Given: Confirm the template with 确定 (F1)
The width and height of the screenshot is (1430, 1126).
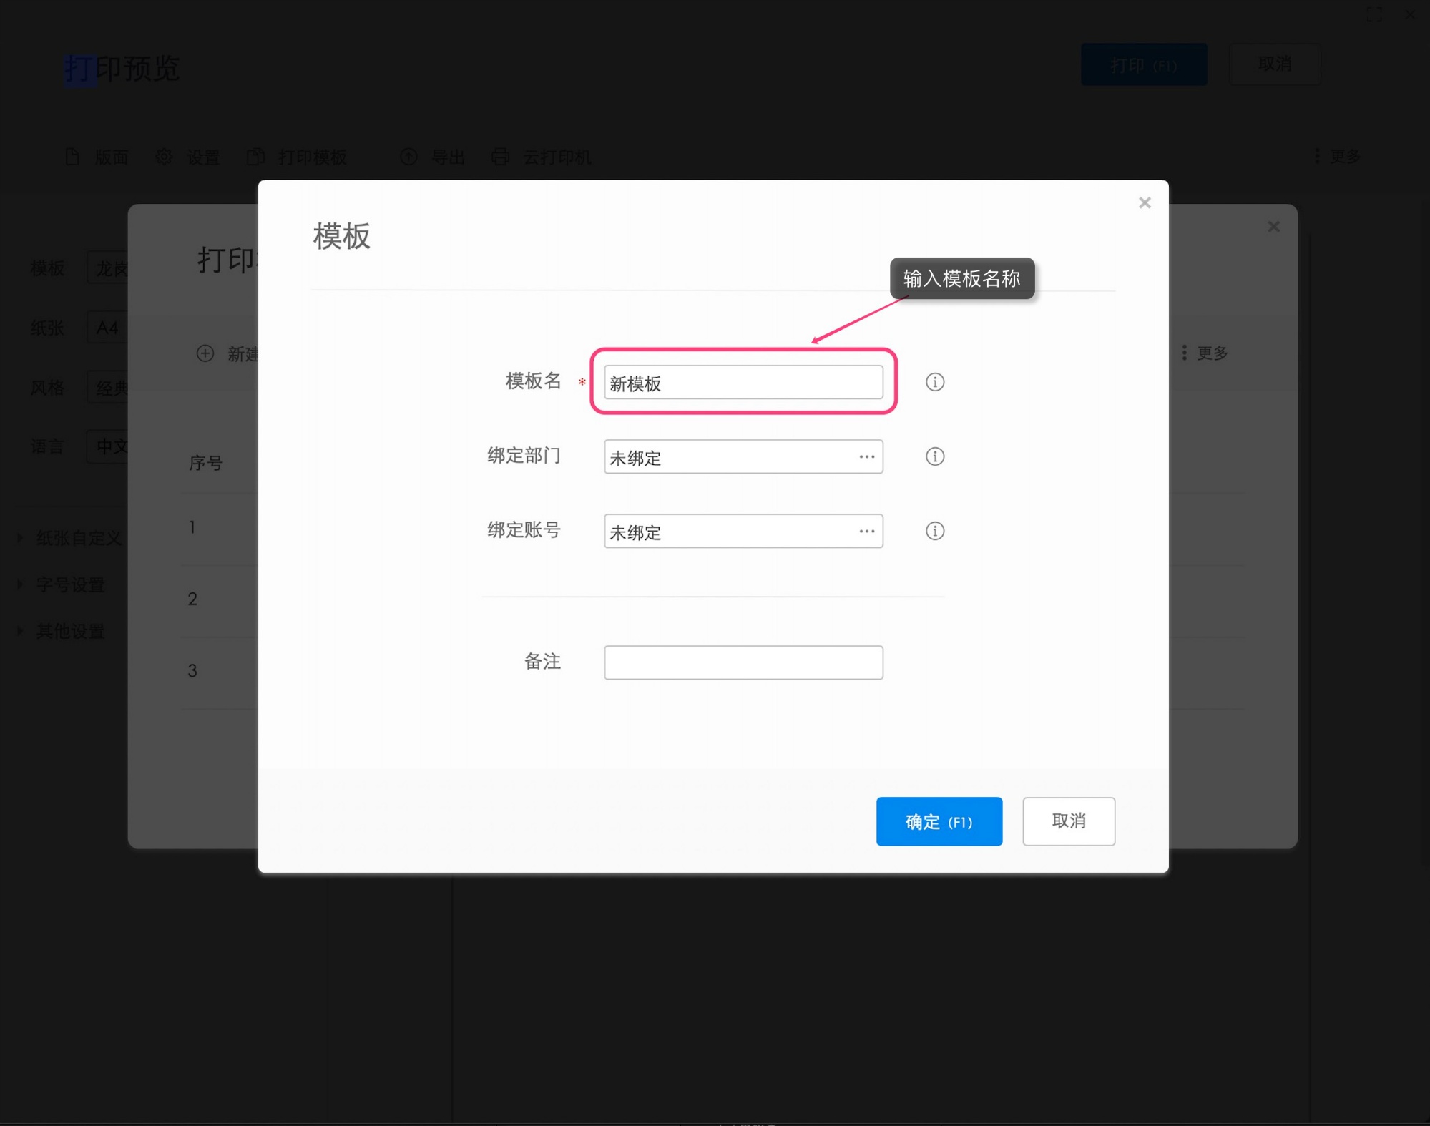Looking at the screenshot, I should coord(939,821).
